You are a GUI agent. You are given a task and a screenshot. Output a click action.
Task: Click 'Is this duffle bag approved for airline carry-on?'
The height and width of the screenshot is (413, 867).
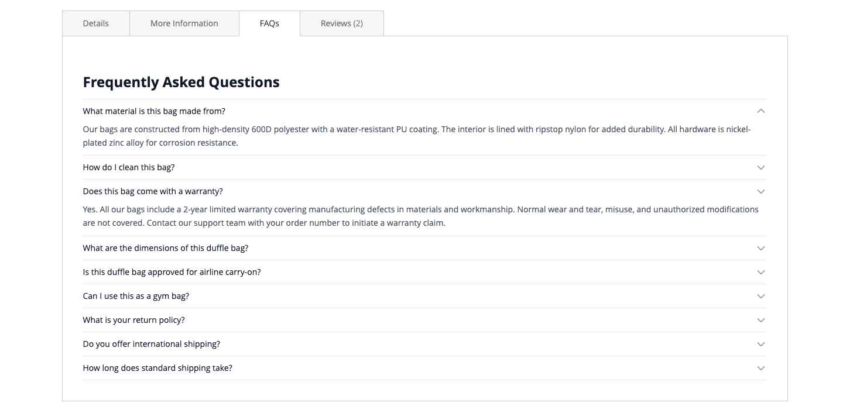[x=172, y=272]
